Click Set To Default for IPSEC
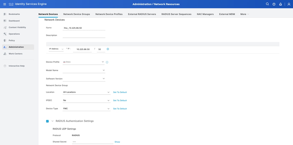The image size is (293, 145). point(120,101)
